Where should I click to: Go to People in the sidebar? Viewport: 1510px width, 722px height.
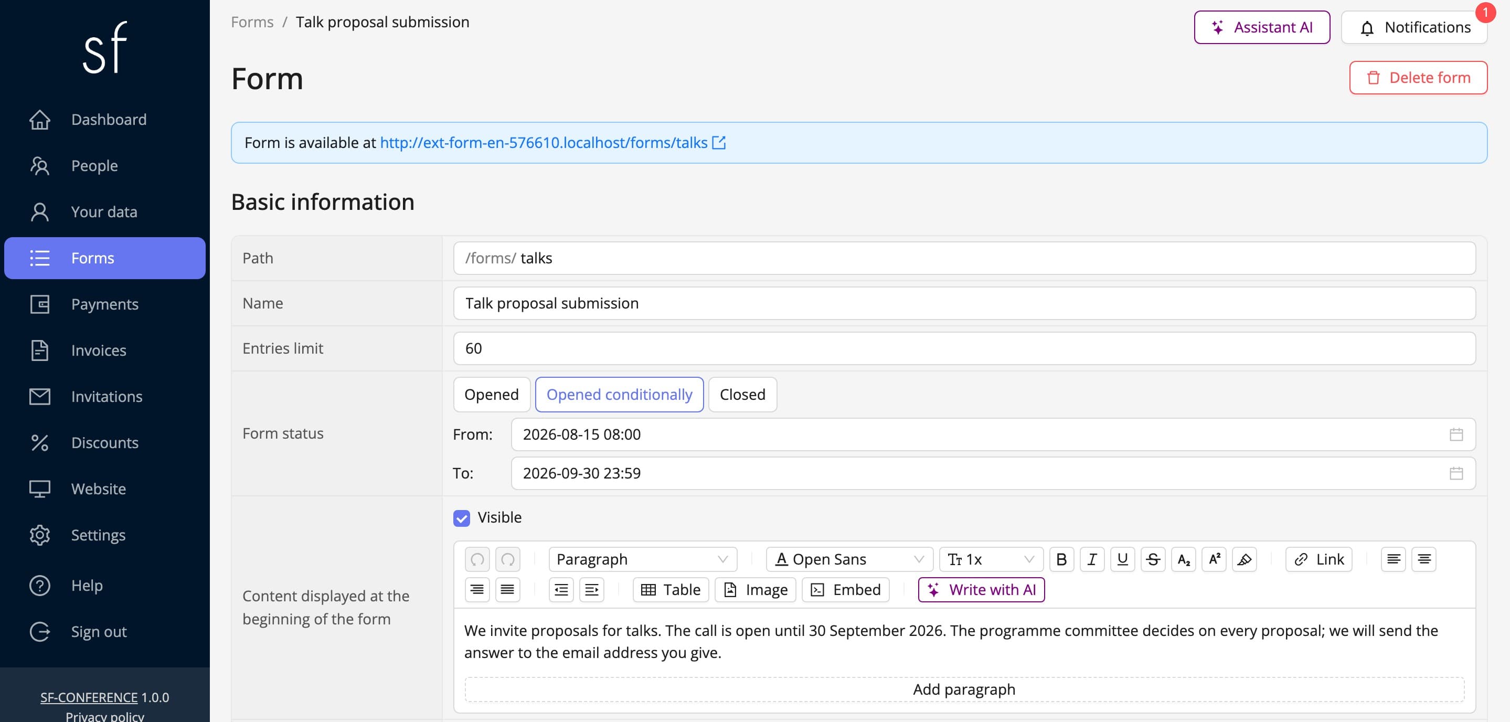[104, 166]
